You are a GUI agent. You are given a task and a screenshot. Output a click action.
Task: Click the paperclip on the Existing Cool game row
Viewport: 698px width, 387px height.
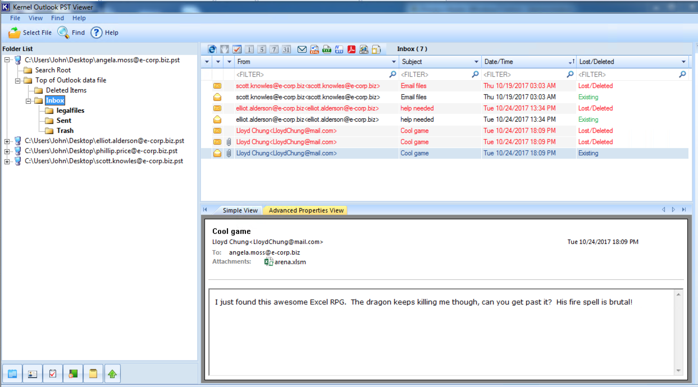click(229, 153)
